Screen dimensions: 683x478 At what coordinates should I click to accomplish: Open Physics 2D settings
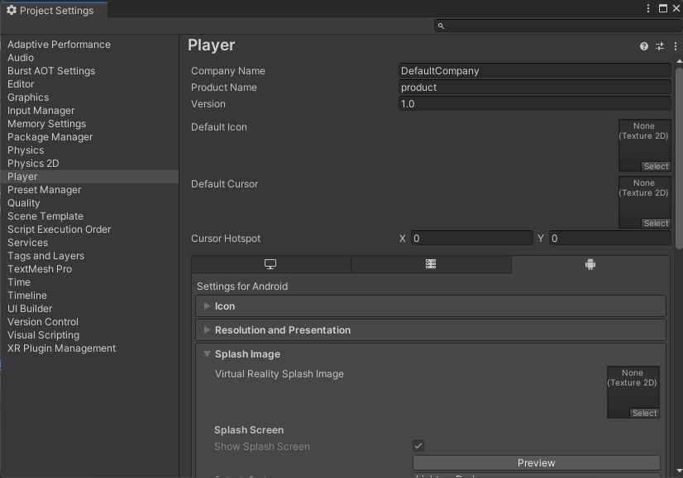89,163
